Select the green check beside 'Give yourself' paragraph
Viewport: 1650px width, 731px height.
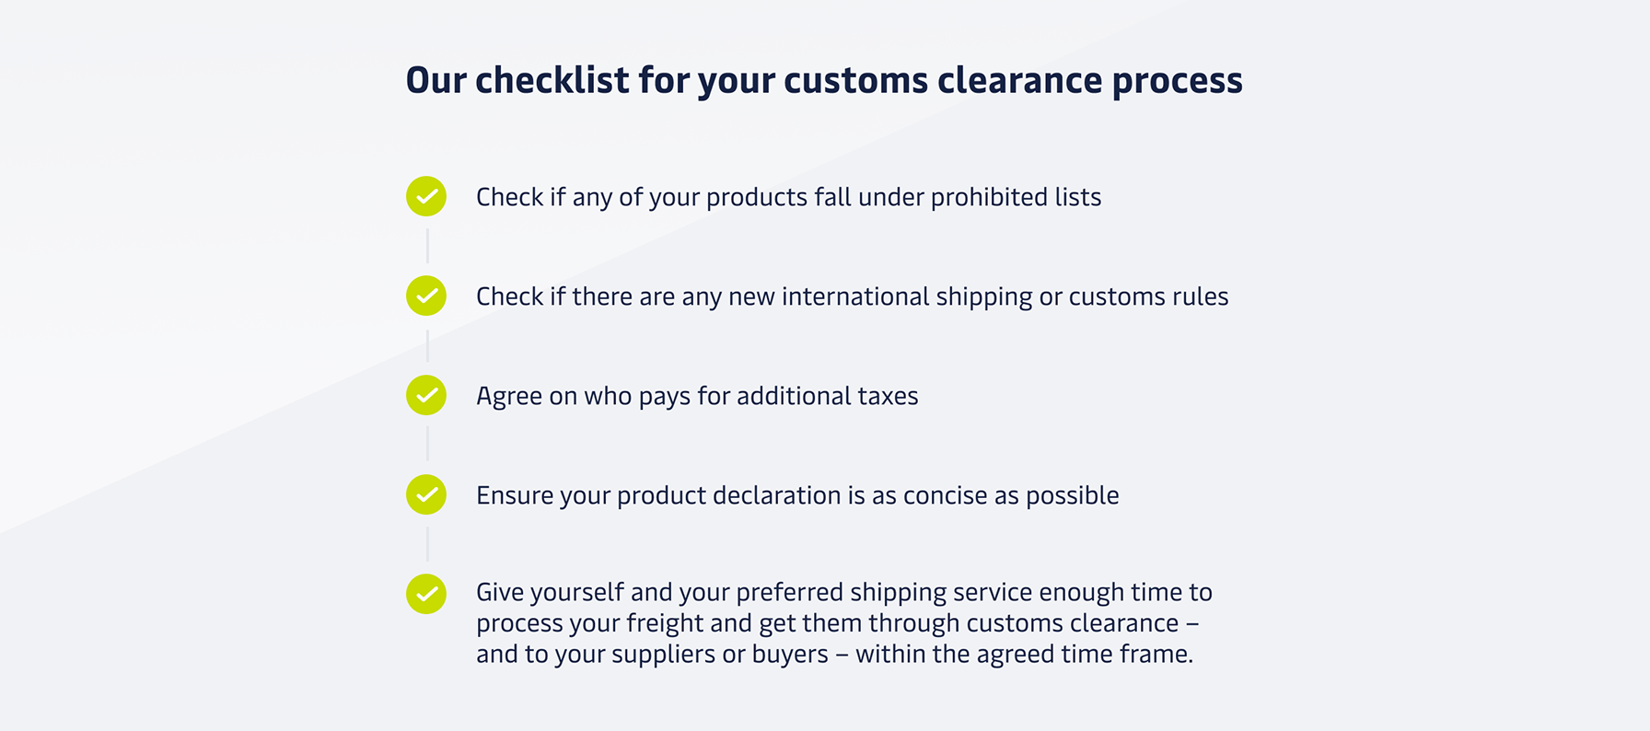[426, 594]
